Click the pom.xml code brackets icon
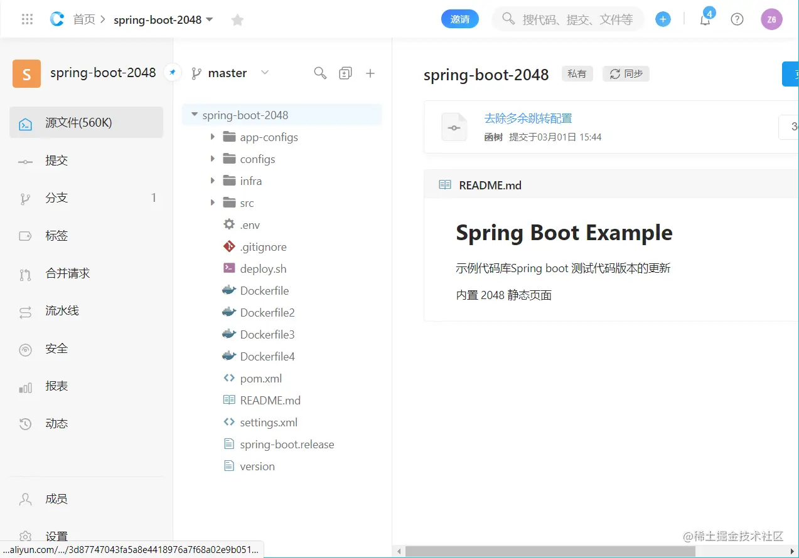This screenshot has height=558, width=799. pyautogui.click(x=229, y=378)
